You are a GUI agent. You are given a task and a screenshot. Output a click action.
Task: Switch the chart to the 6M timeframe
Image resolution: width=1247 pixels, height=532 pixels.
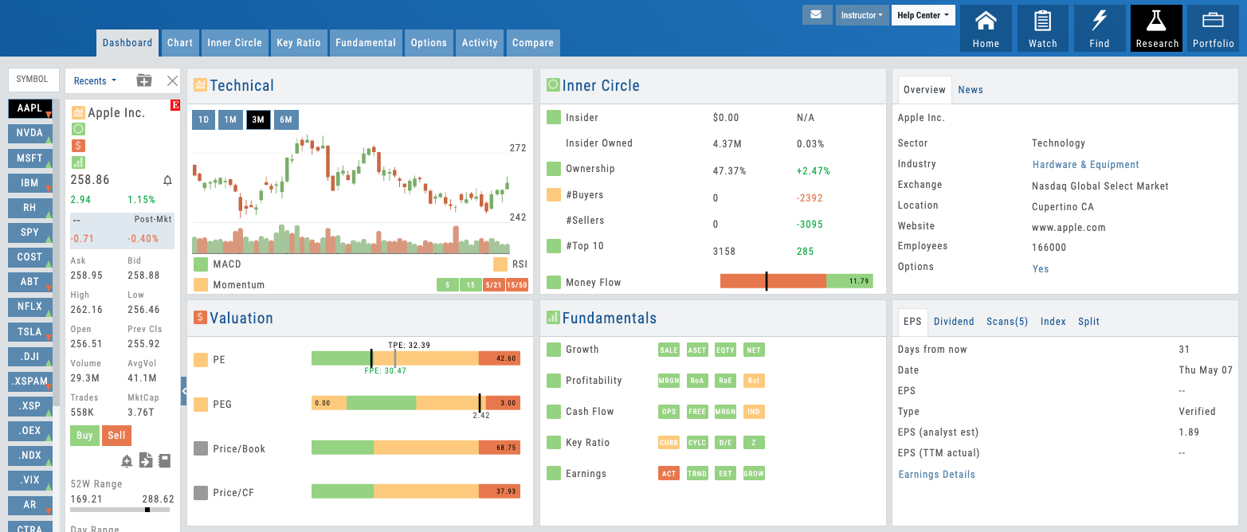[285, 120]
